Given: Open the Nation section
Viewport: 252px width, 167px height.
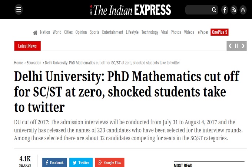Looking at the screenshot, I should (x=45, y=32).
